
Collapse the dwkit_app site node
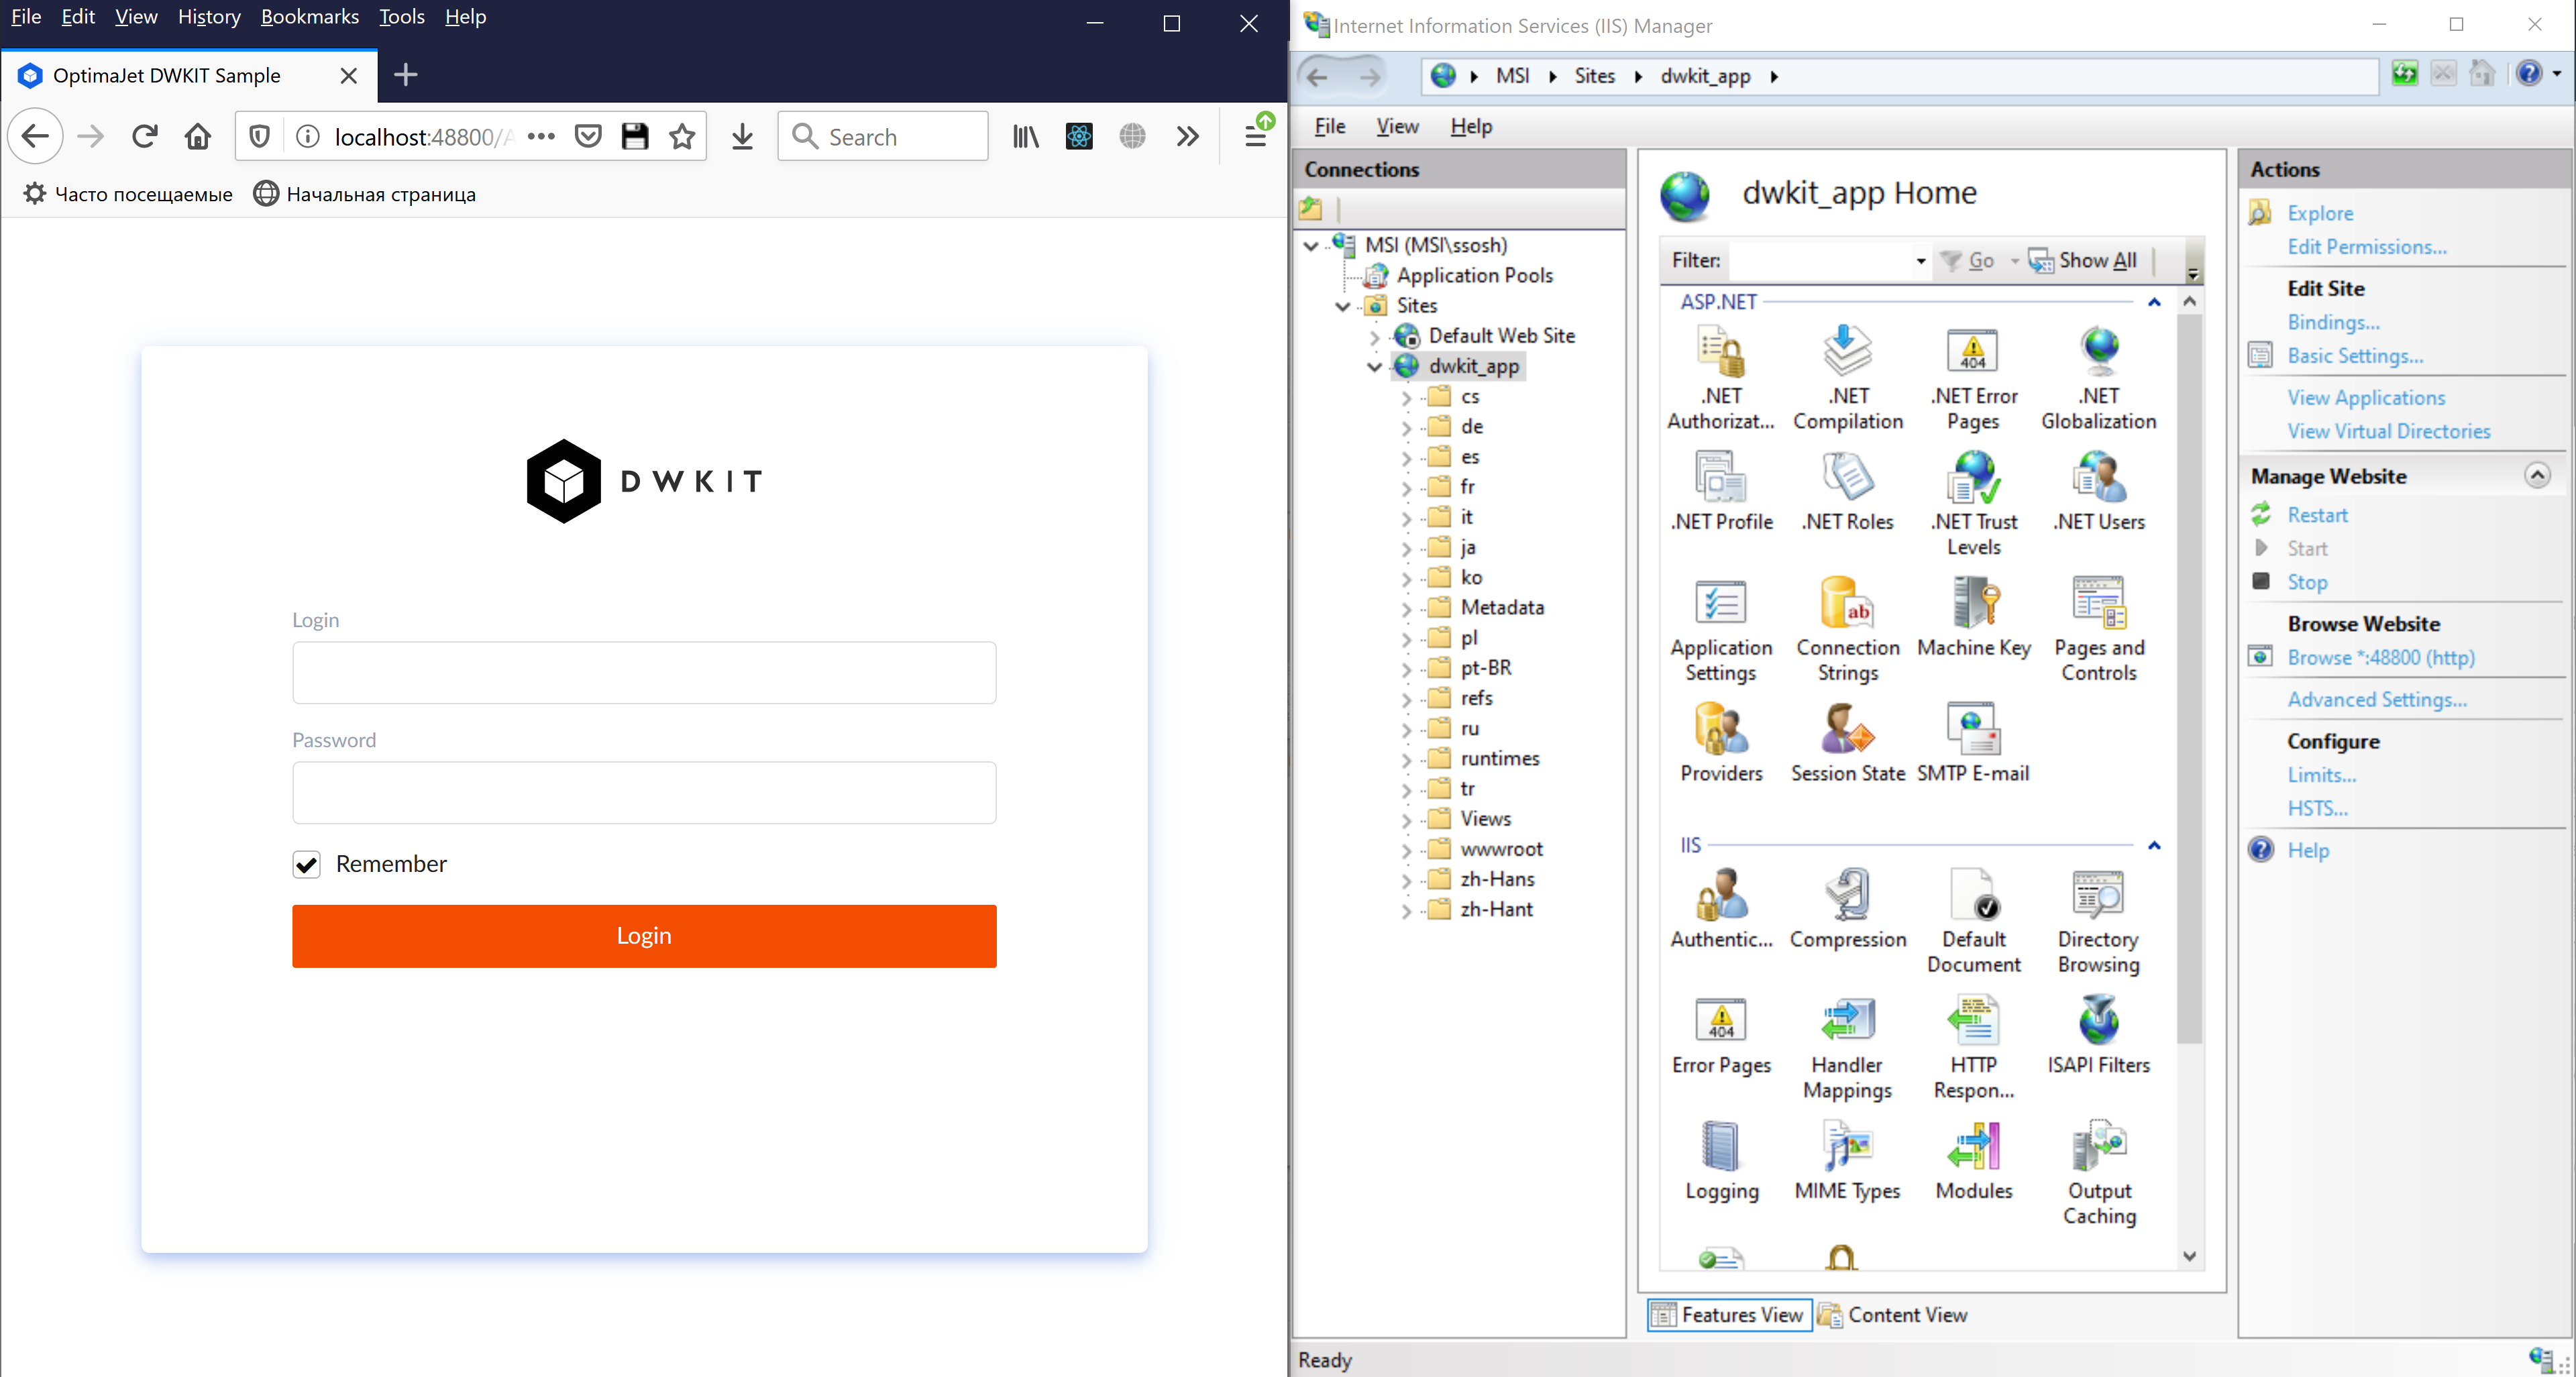click(1374, 367)
